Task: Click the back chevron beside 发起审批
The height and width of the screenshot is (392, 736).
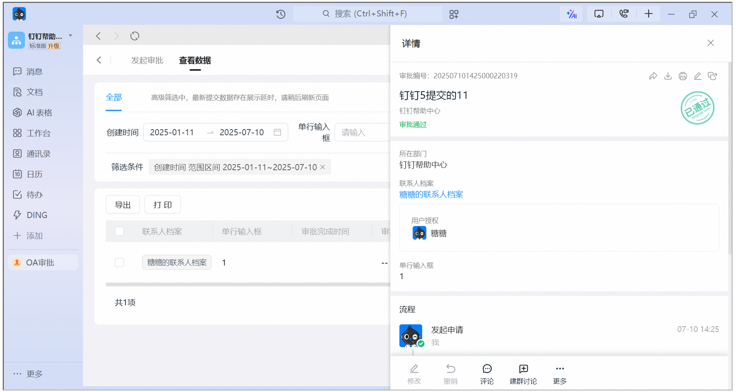Action: (x=99, y=60)
